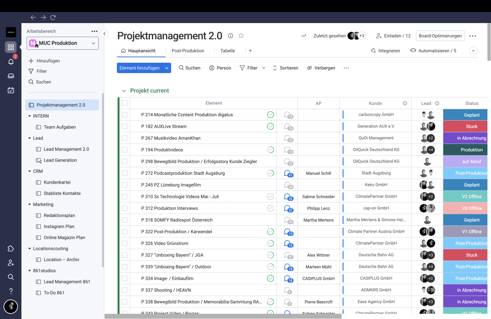Open My Work calendar check icon
Image resolution: width=491 pixels, height=319 pixels.
pos(11,90)
